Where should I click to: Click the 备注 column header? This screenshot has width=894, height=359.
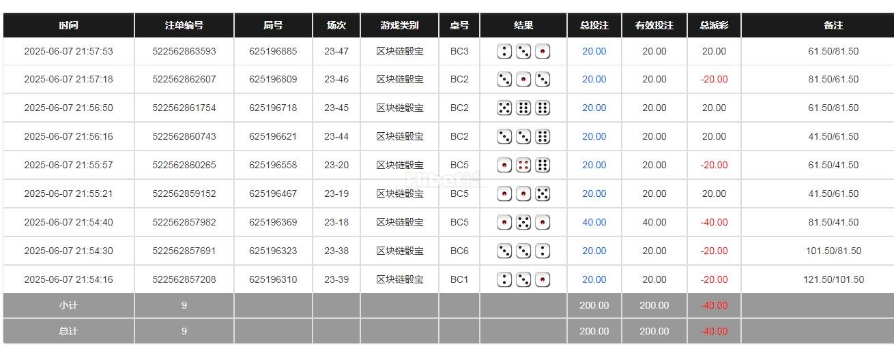833,25
